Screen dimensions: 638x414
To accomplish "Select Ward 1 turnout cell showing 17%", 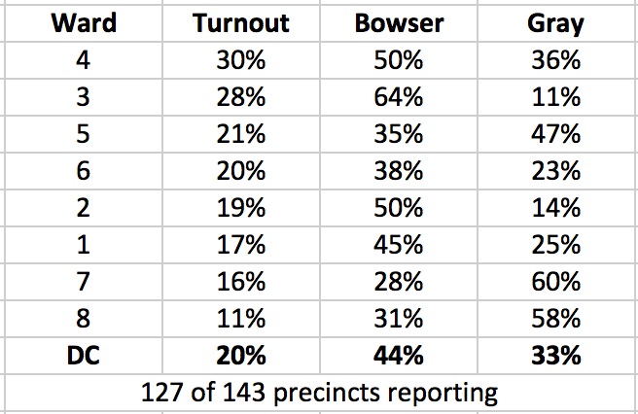I will click(x=241, y=244).
